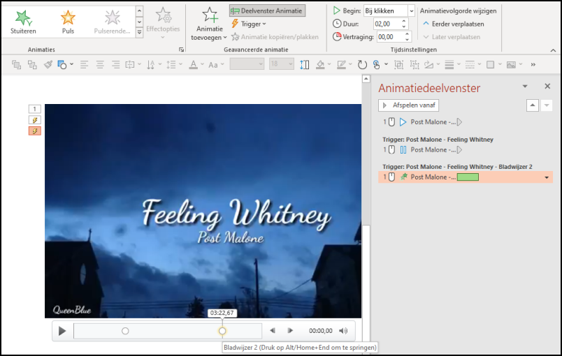Decrease Vertraging with the down stepper

[x=407, y=40]
